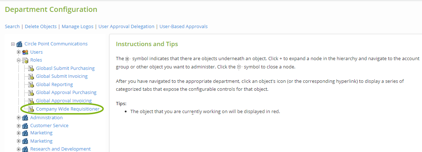Open the User-Based Approvals link
Viewport: 422px width, 152px height.
click(183, 26)
